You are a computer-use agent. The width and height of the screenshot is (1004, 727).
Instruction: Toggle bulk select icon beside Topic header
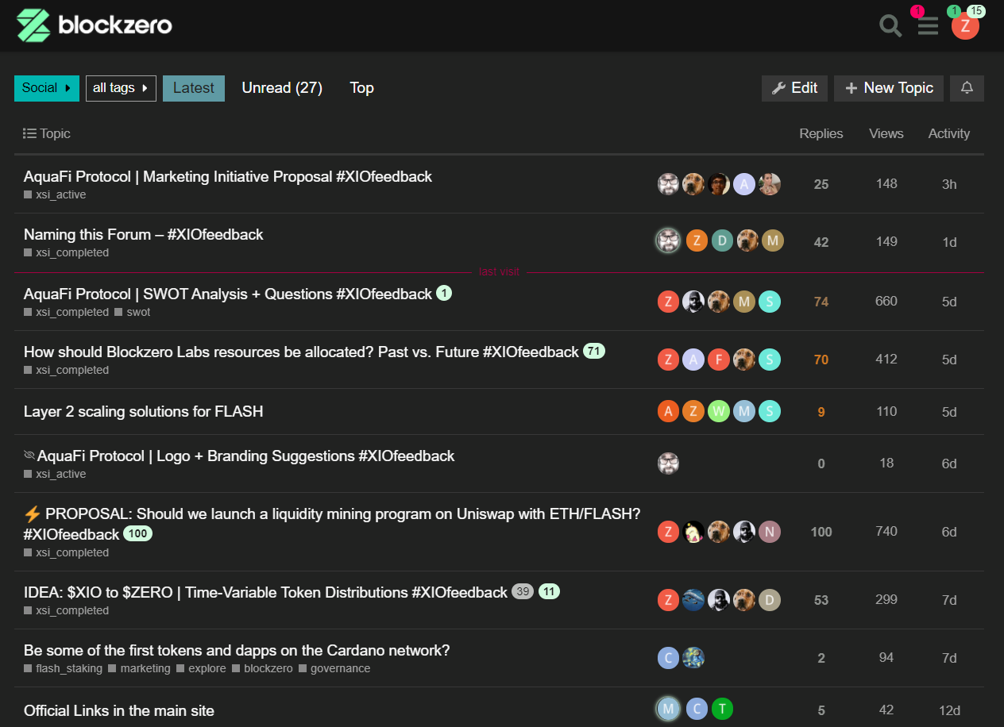point(29,133)
